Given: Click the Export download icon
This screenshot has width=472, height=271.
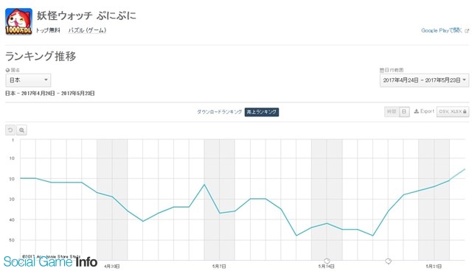Looking at the screenshot, I should [416, 111].
